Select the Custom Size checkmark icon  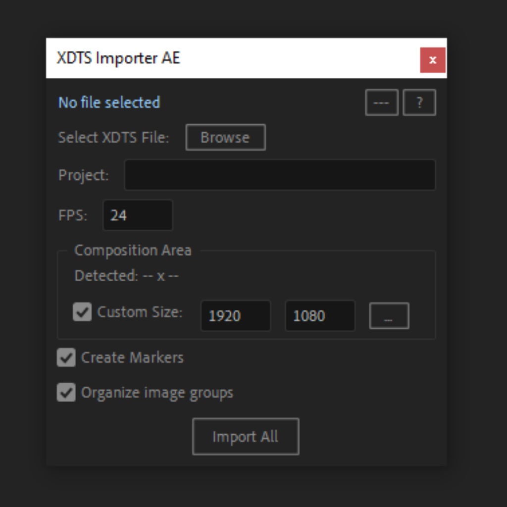82,311
